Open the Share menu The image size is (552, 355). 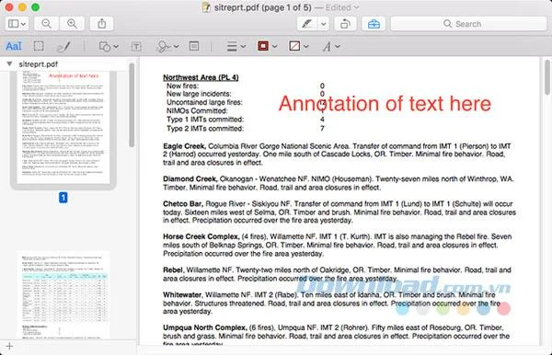tap(102, 24)
